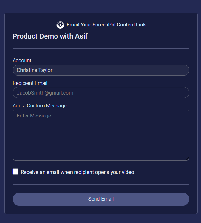
Task: Click the dark background above the dialog
Action: 101,6
